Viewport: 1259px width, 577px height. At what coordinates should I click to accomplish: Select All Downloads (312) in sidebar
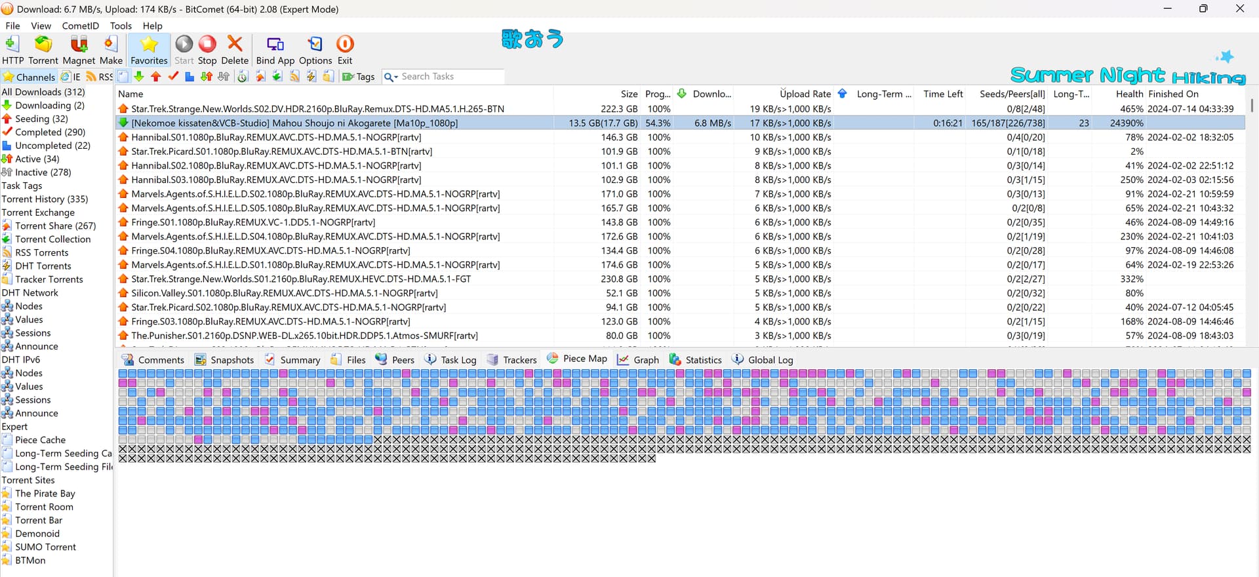(43, 92)
